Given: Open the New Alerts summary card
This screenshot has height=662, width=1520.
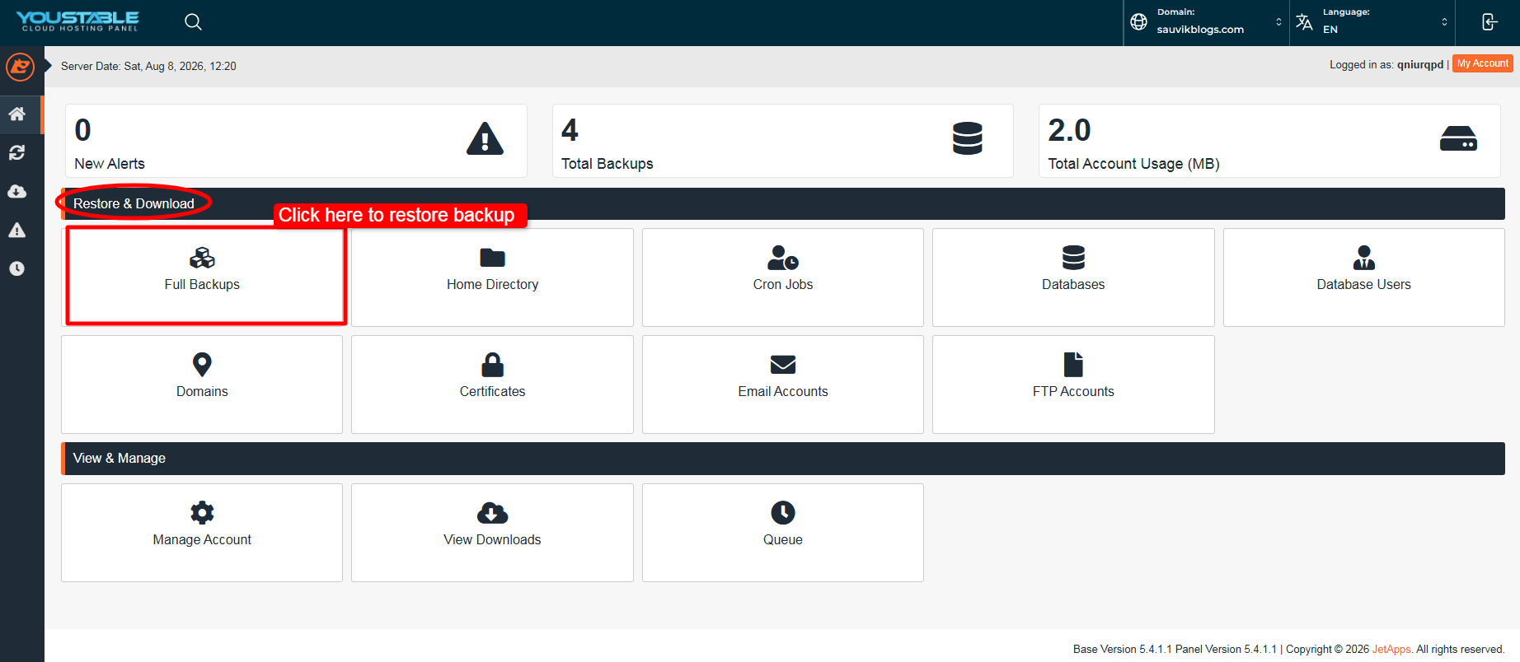Looking at the screenshot, I should point(296,141).
